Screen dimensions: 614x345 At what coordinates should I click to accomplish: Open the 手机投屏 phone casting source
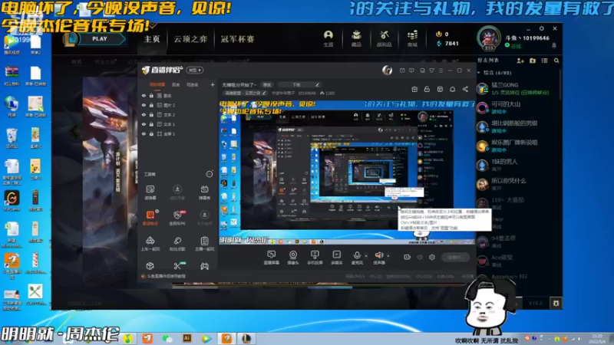[315, 258]
